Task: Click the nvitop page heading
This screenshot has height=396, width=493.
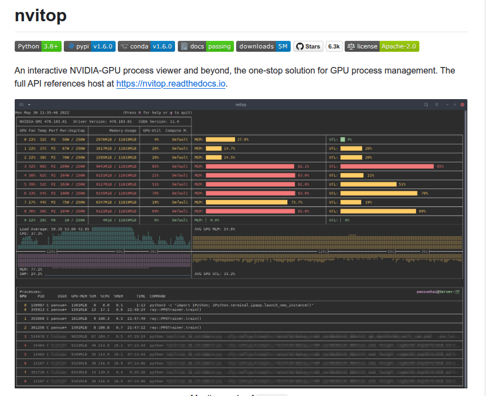Action: pos(41,15)
